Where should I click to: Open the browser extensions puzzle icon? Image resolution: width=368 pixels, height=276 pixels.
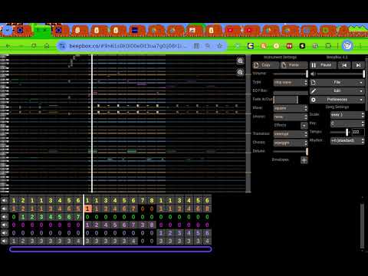[x=328, y=46]
